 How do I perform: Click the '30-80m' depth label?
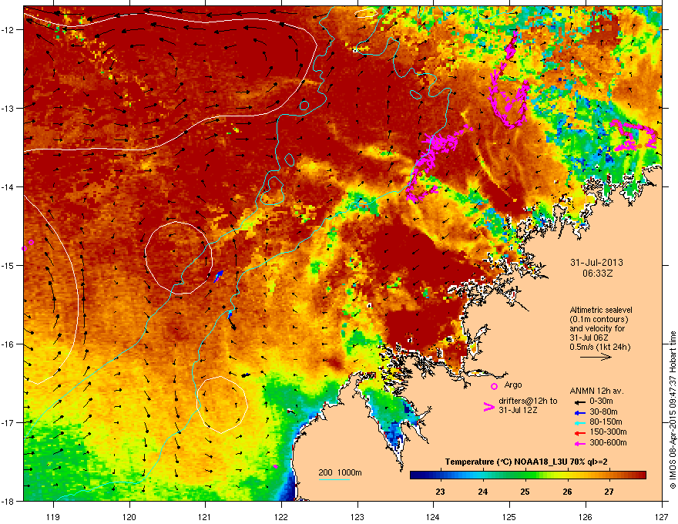pos(603,411)
